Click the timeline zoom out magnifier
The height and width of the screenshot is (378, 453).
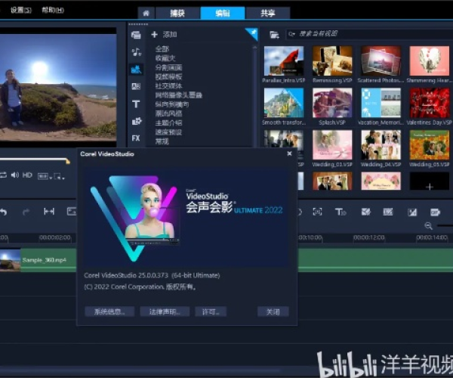tap(428, 226)
